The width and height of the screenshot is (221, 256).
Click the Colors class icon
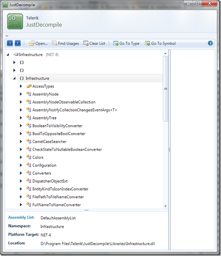(29, 157)
